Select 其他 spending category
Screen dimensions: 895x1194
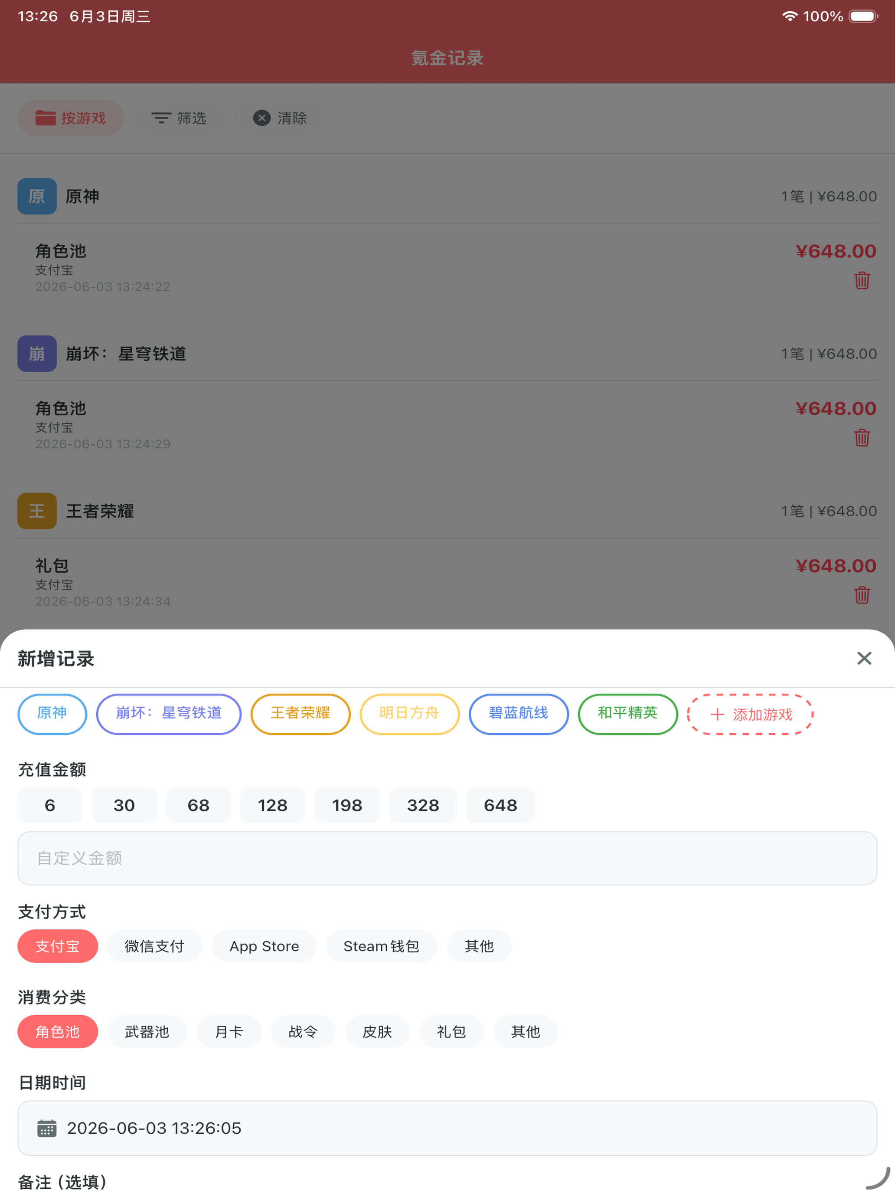pos(526,1032)
